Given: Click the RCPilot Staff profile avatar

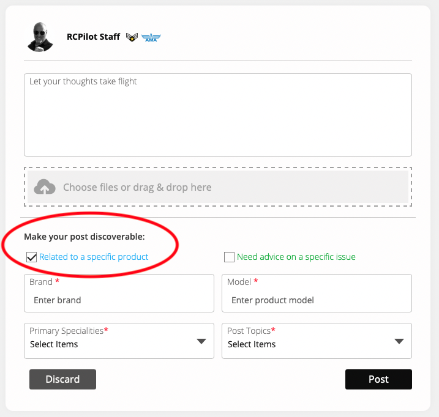Looking at the screenshot, I should coord(40,37).
